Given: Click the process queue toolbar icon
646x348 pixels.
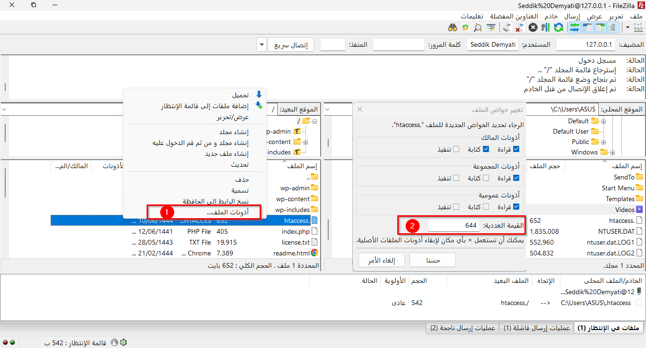Looking at the screenshot, I should click(x=545, y=28).
